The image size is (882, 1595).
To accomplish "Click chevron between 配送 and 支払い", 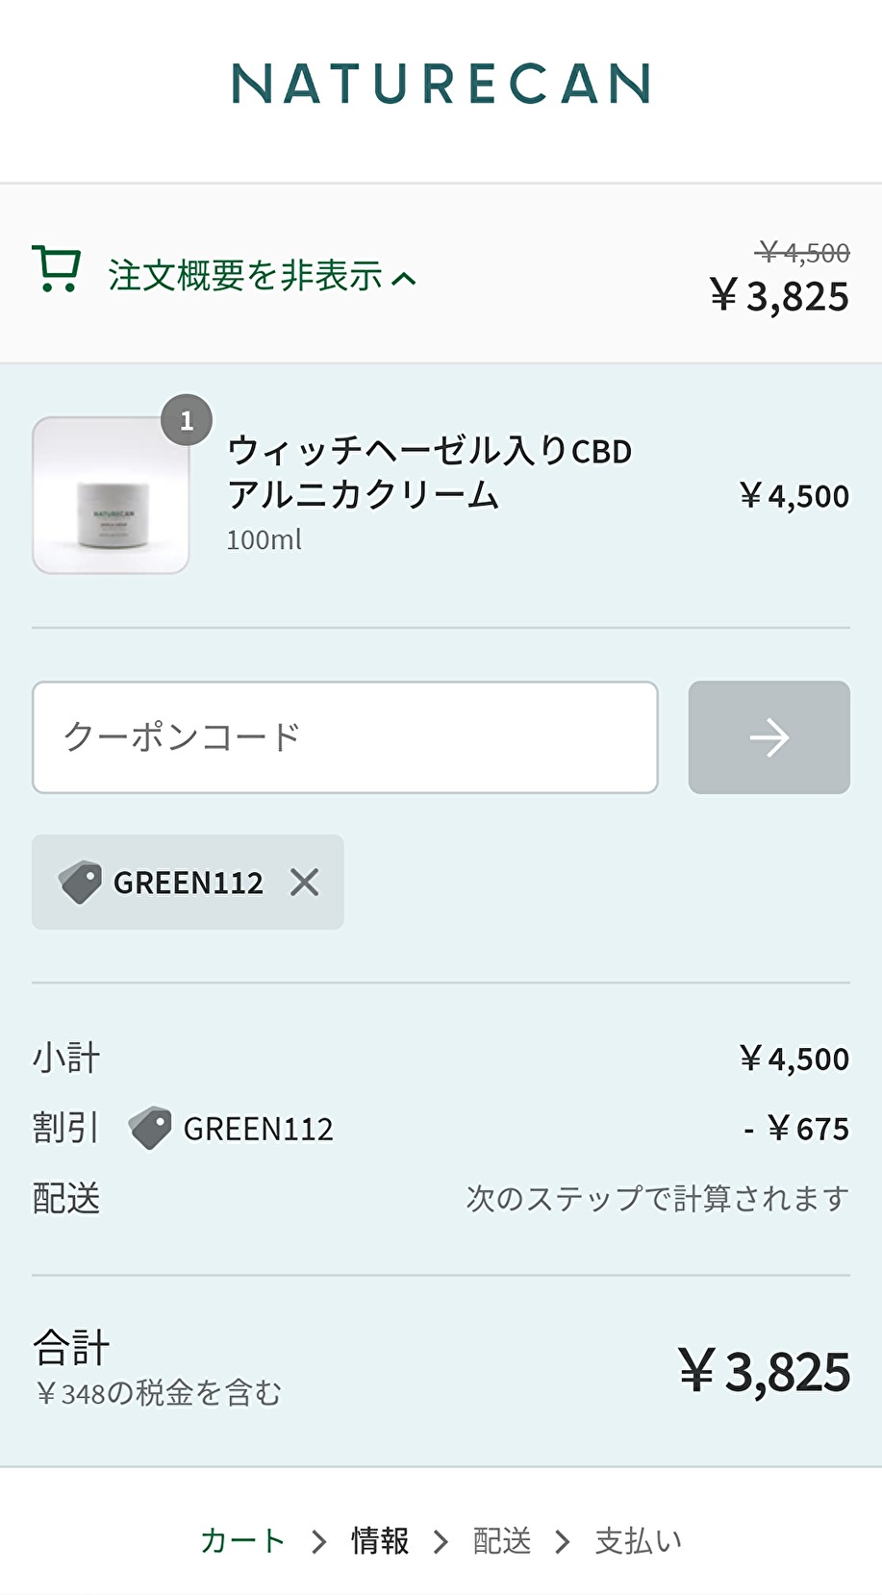I will click(564, 1542).
